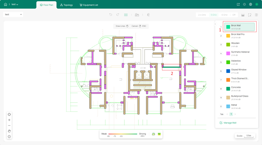Select the Synthetic Material wall type

pos(240,54)
